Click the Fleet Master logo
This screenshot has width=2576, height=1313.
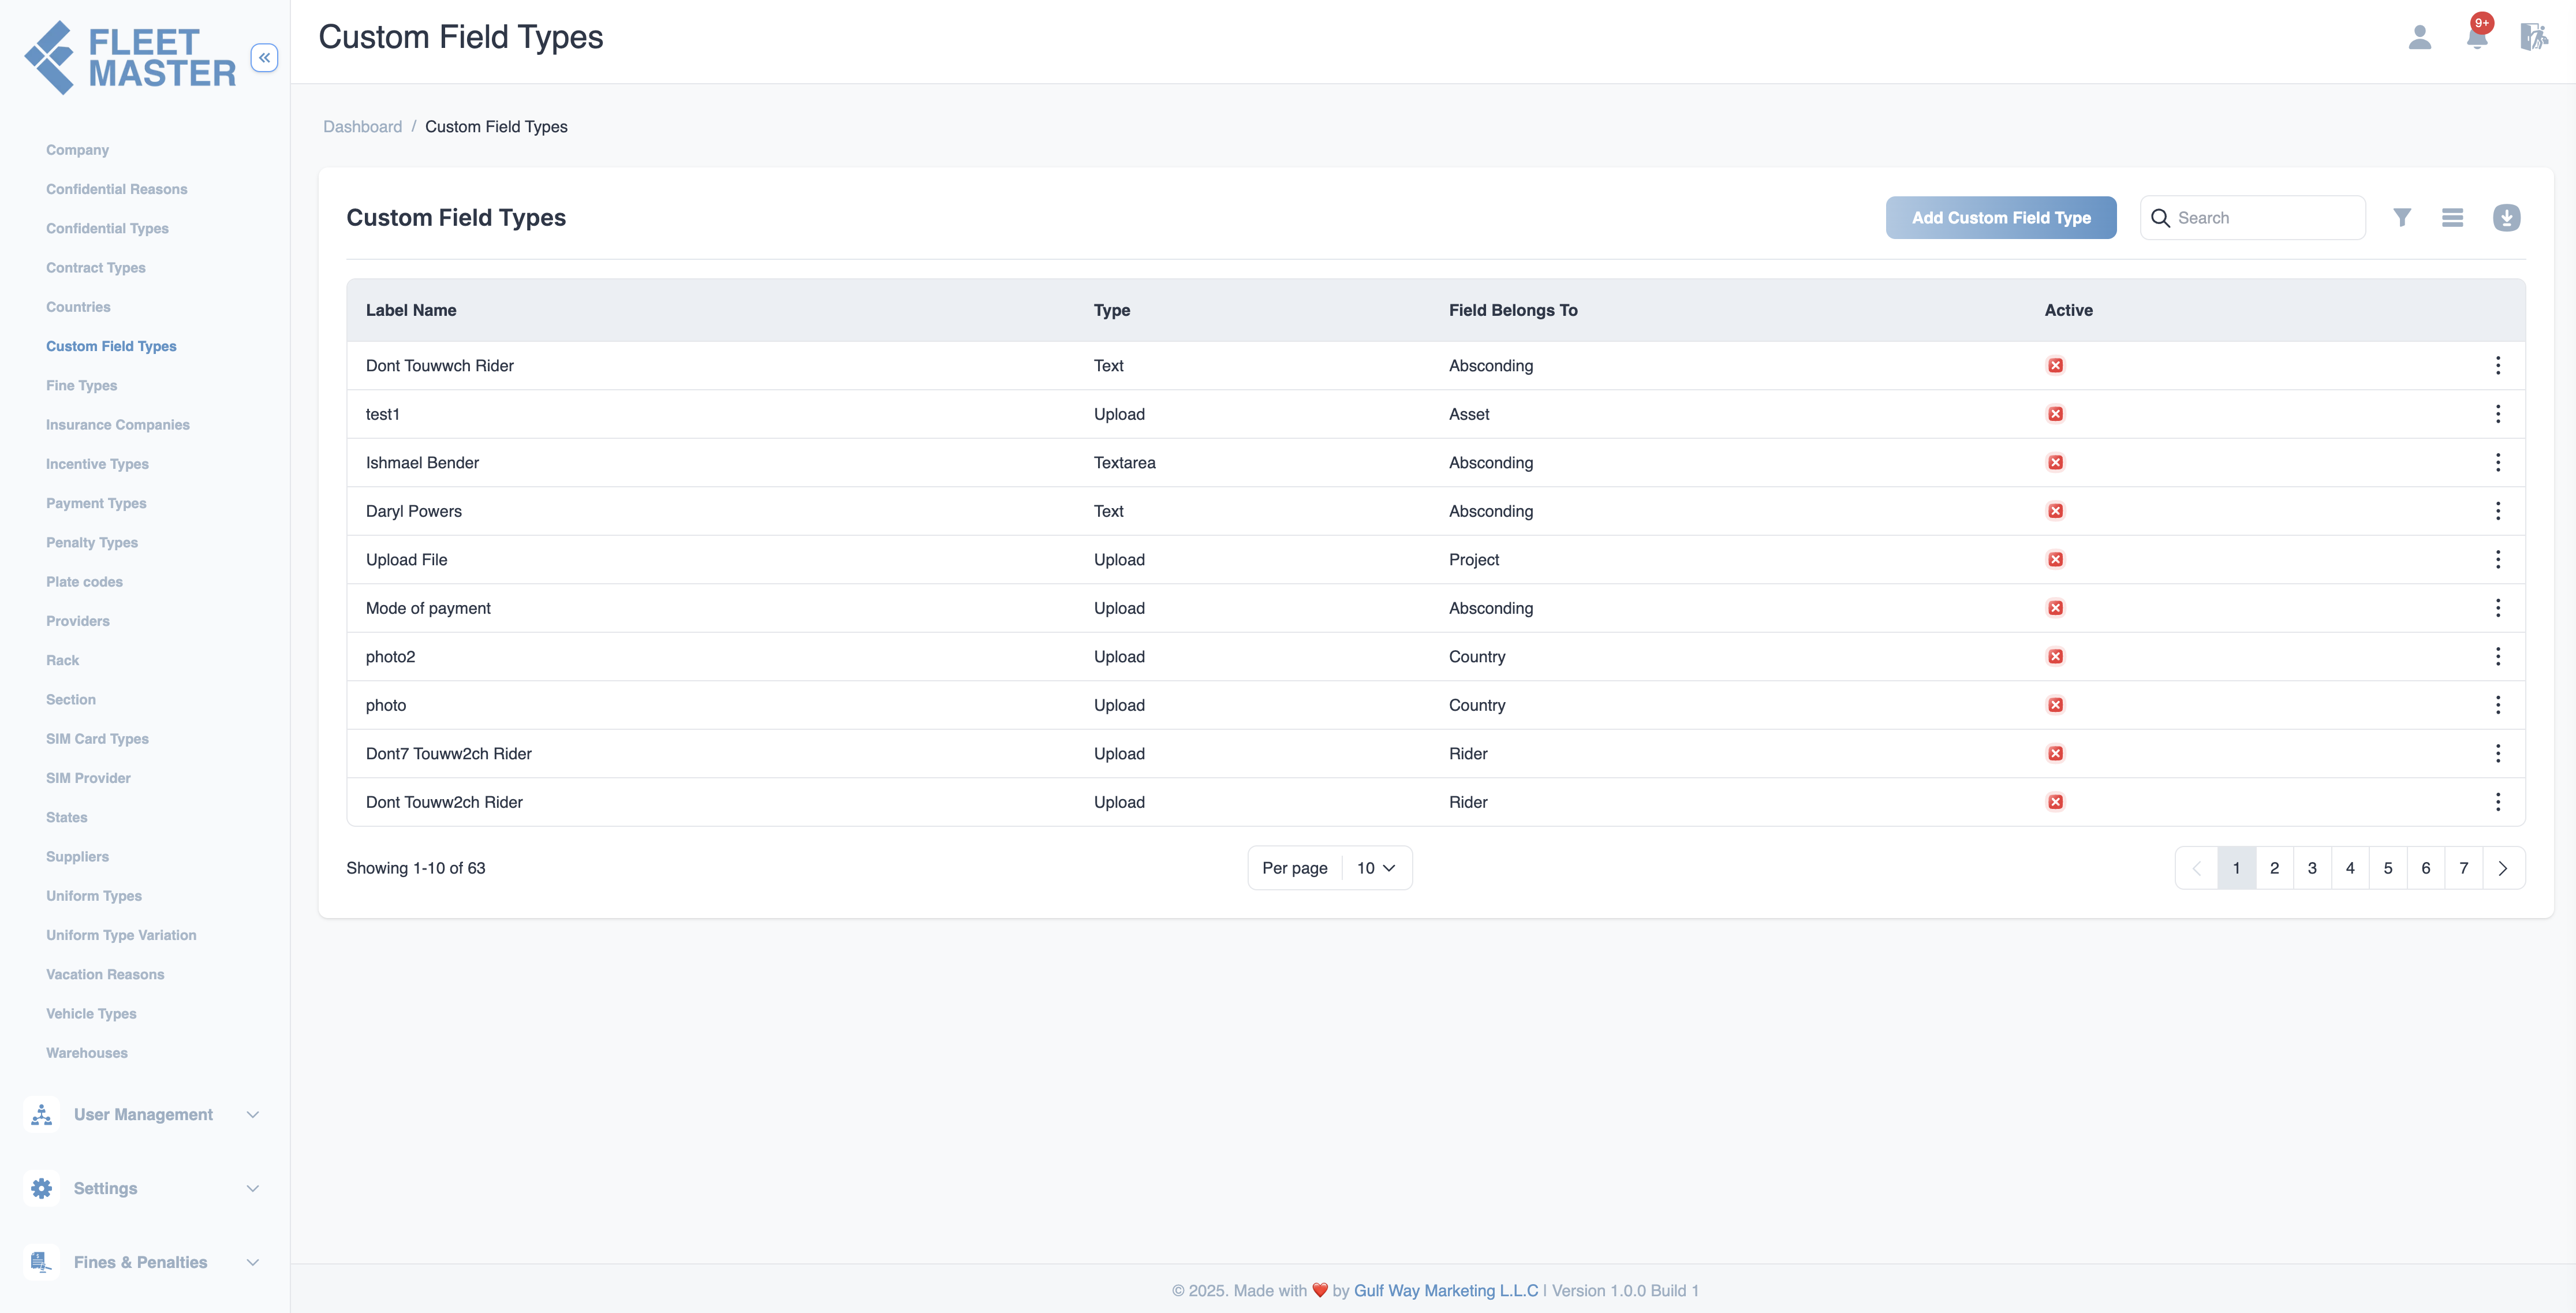[x=130, y=58]
